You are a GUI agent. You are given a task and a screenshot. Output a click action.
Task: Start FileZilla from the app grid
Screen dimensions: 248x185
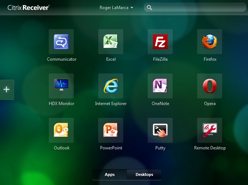pyautogui.click(x=160, y=42)
